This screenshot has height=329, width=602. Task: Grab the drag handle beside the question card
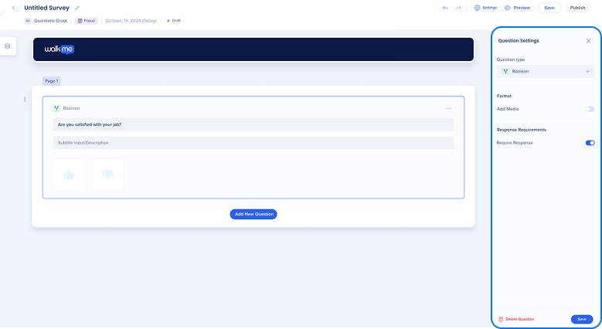(25, 100)
